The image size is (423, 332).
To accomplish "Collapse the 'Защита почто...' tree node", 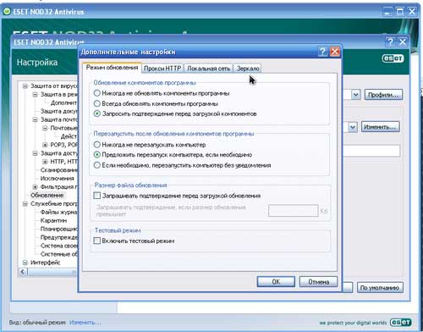I will click(36, 119).
